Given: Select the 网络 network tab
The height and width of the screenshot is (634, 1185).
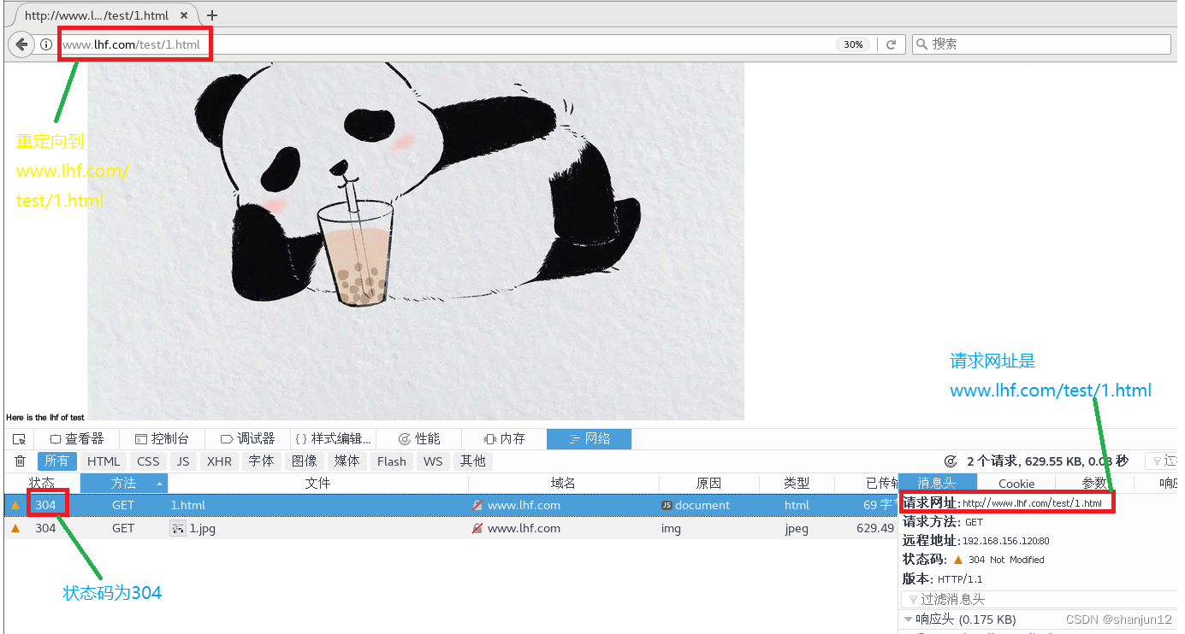Looking at the screenshot, I should (x=590, y=439).
